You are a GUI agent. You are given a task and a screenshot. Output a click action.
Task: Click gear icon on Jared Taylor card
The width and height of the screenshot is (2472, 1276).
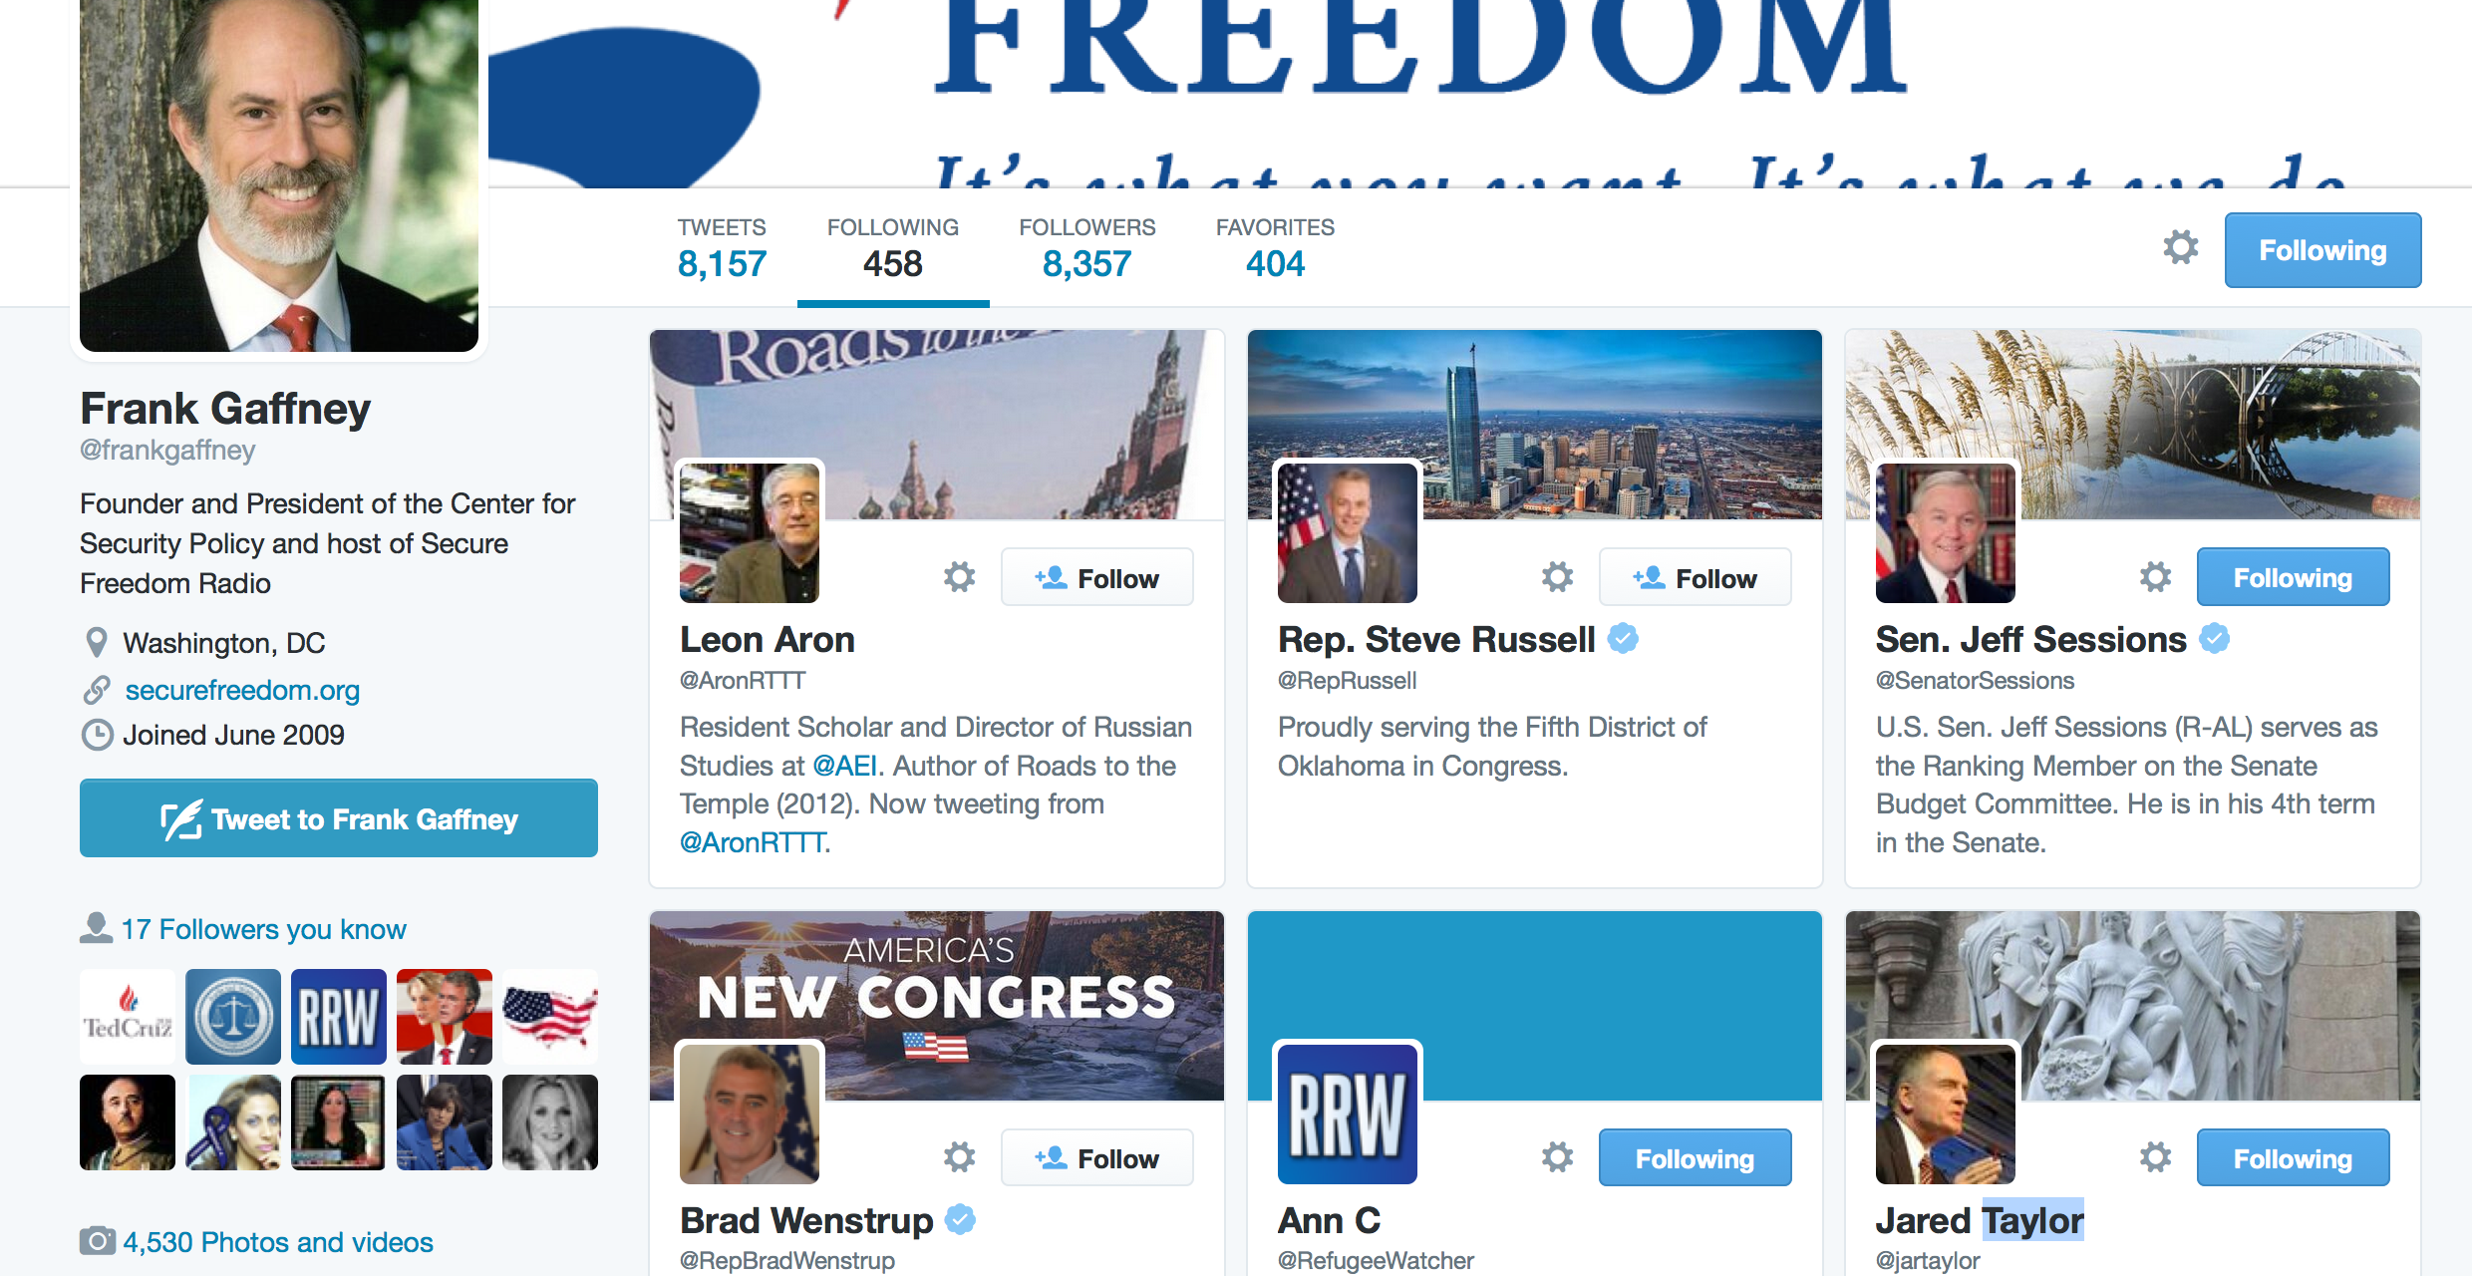pos(2155,1157)
